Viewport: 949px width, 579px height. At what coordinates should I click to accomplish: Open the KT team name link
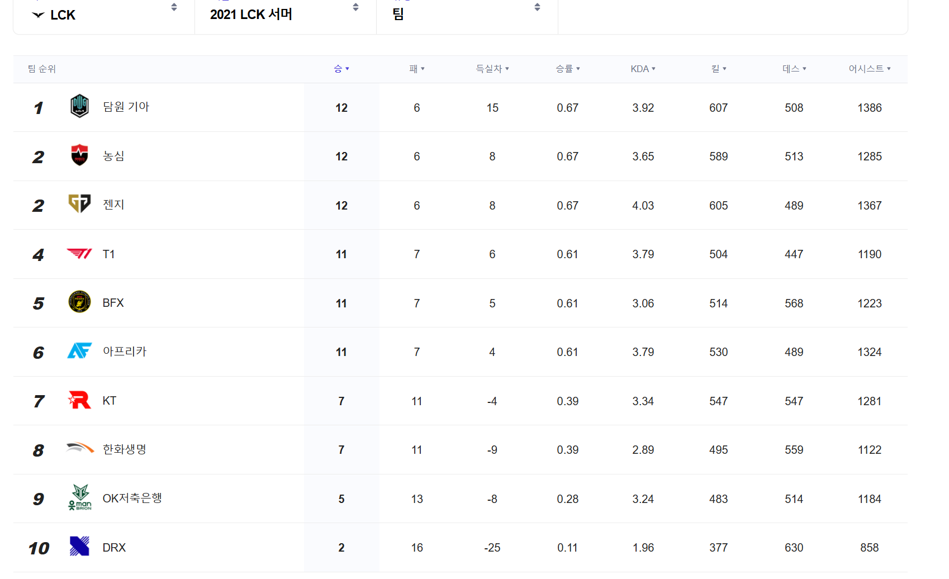point(109,401)
